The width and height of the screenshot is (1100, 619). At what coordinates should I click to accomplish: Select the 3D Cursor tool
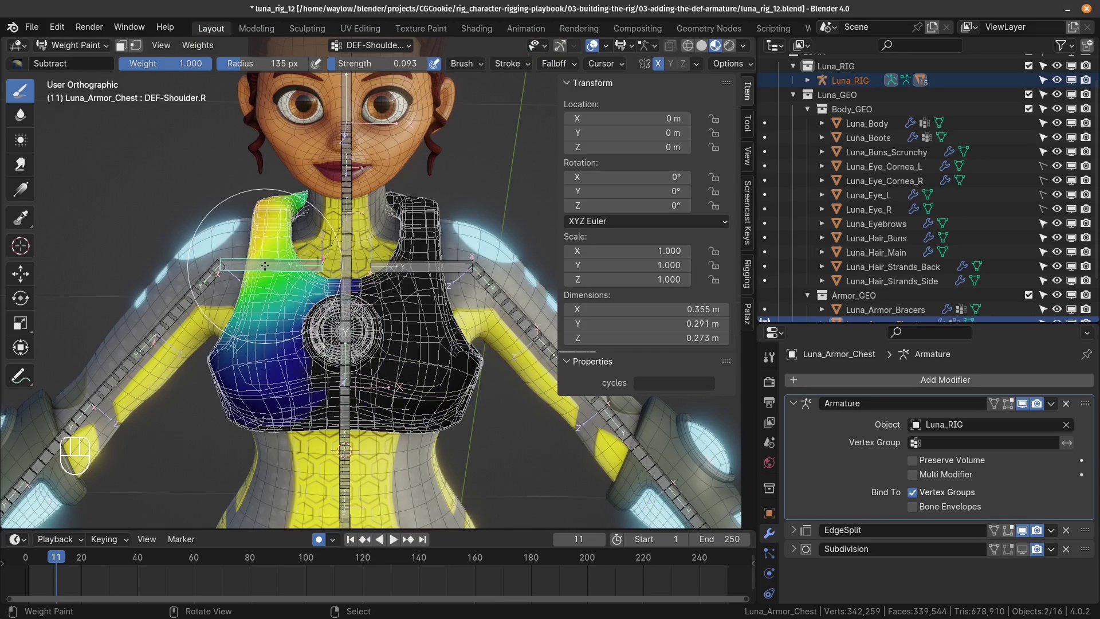click(21, 246)
